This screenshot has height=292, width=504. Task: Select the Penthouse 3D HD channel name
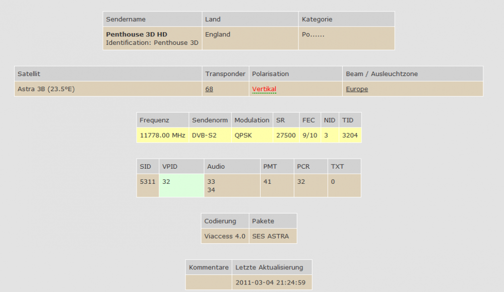coord(137,34)
